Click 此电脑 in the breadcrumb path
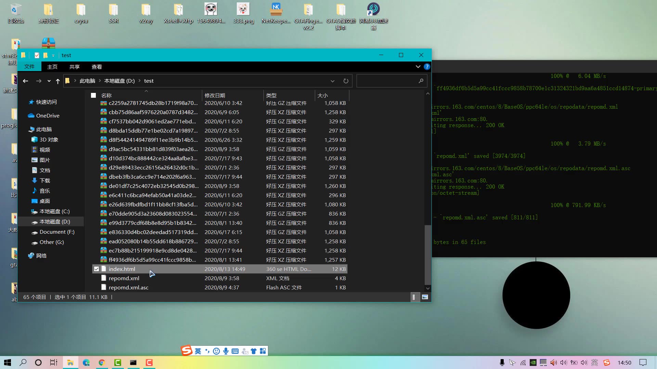 coord(87,81)
